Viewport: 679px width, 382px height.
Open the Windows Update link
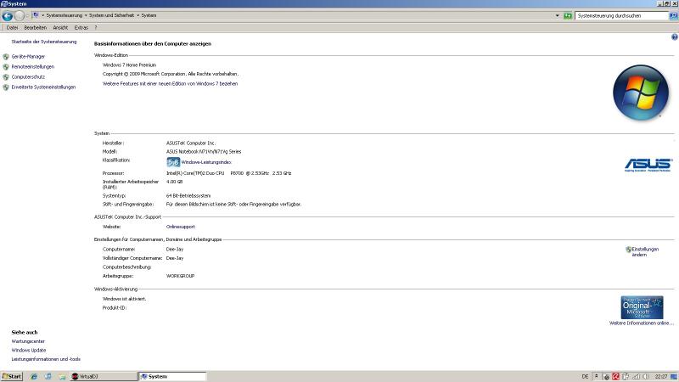coord(29,351)
